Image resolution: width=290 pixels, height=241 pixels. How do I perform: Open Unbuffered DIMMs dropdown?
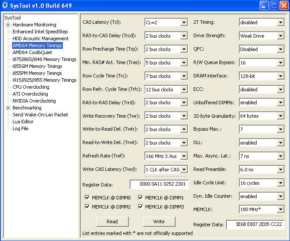(x=261, y=103)
